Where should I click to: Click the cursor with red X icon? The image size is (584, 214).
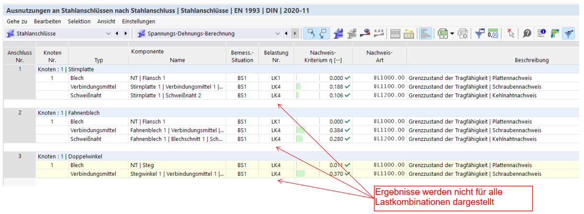(511, 34)
